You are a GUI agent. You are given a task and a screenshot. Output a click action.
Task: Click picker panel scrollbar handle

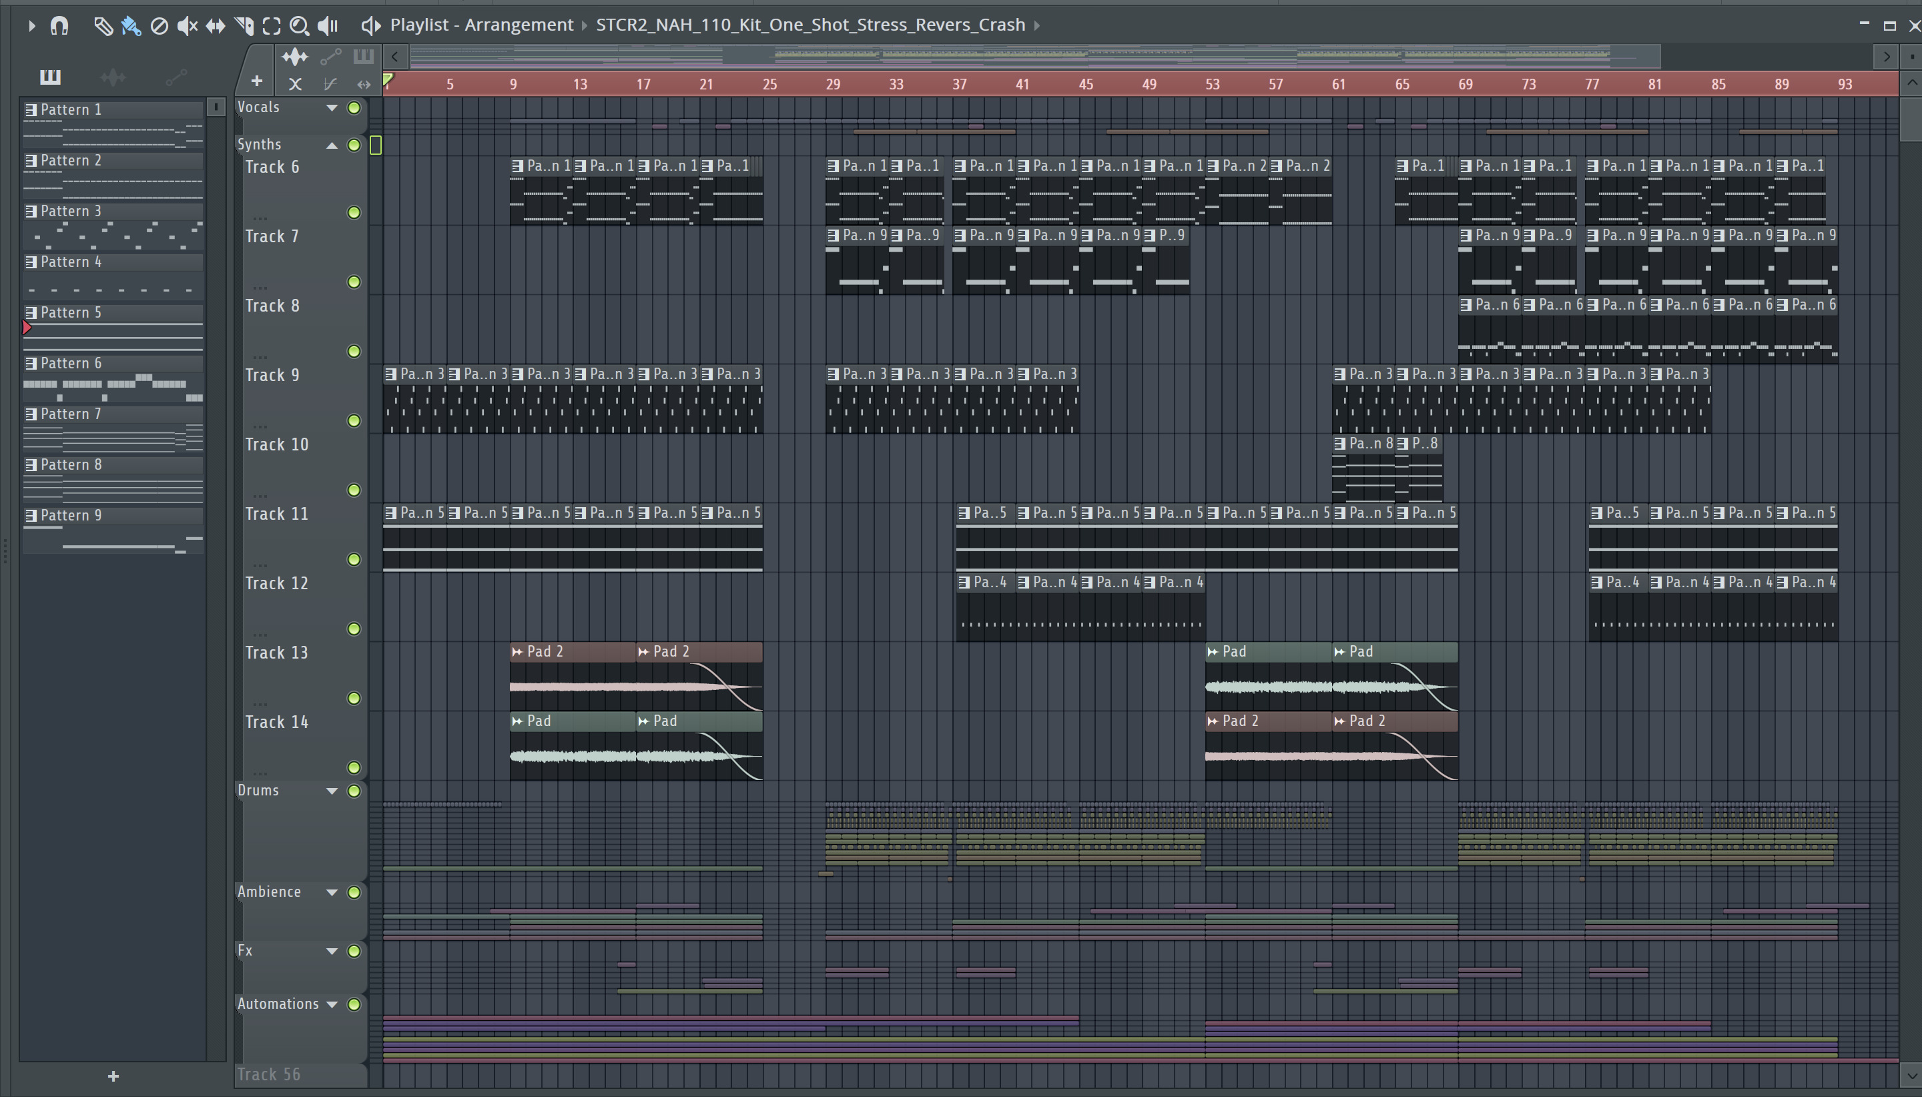(216, 107)
